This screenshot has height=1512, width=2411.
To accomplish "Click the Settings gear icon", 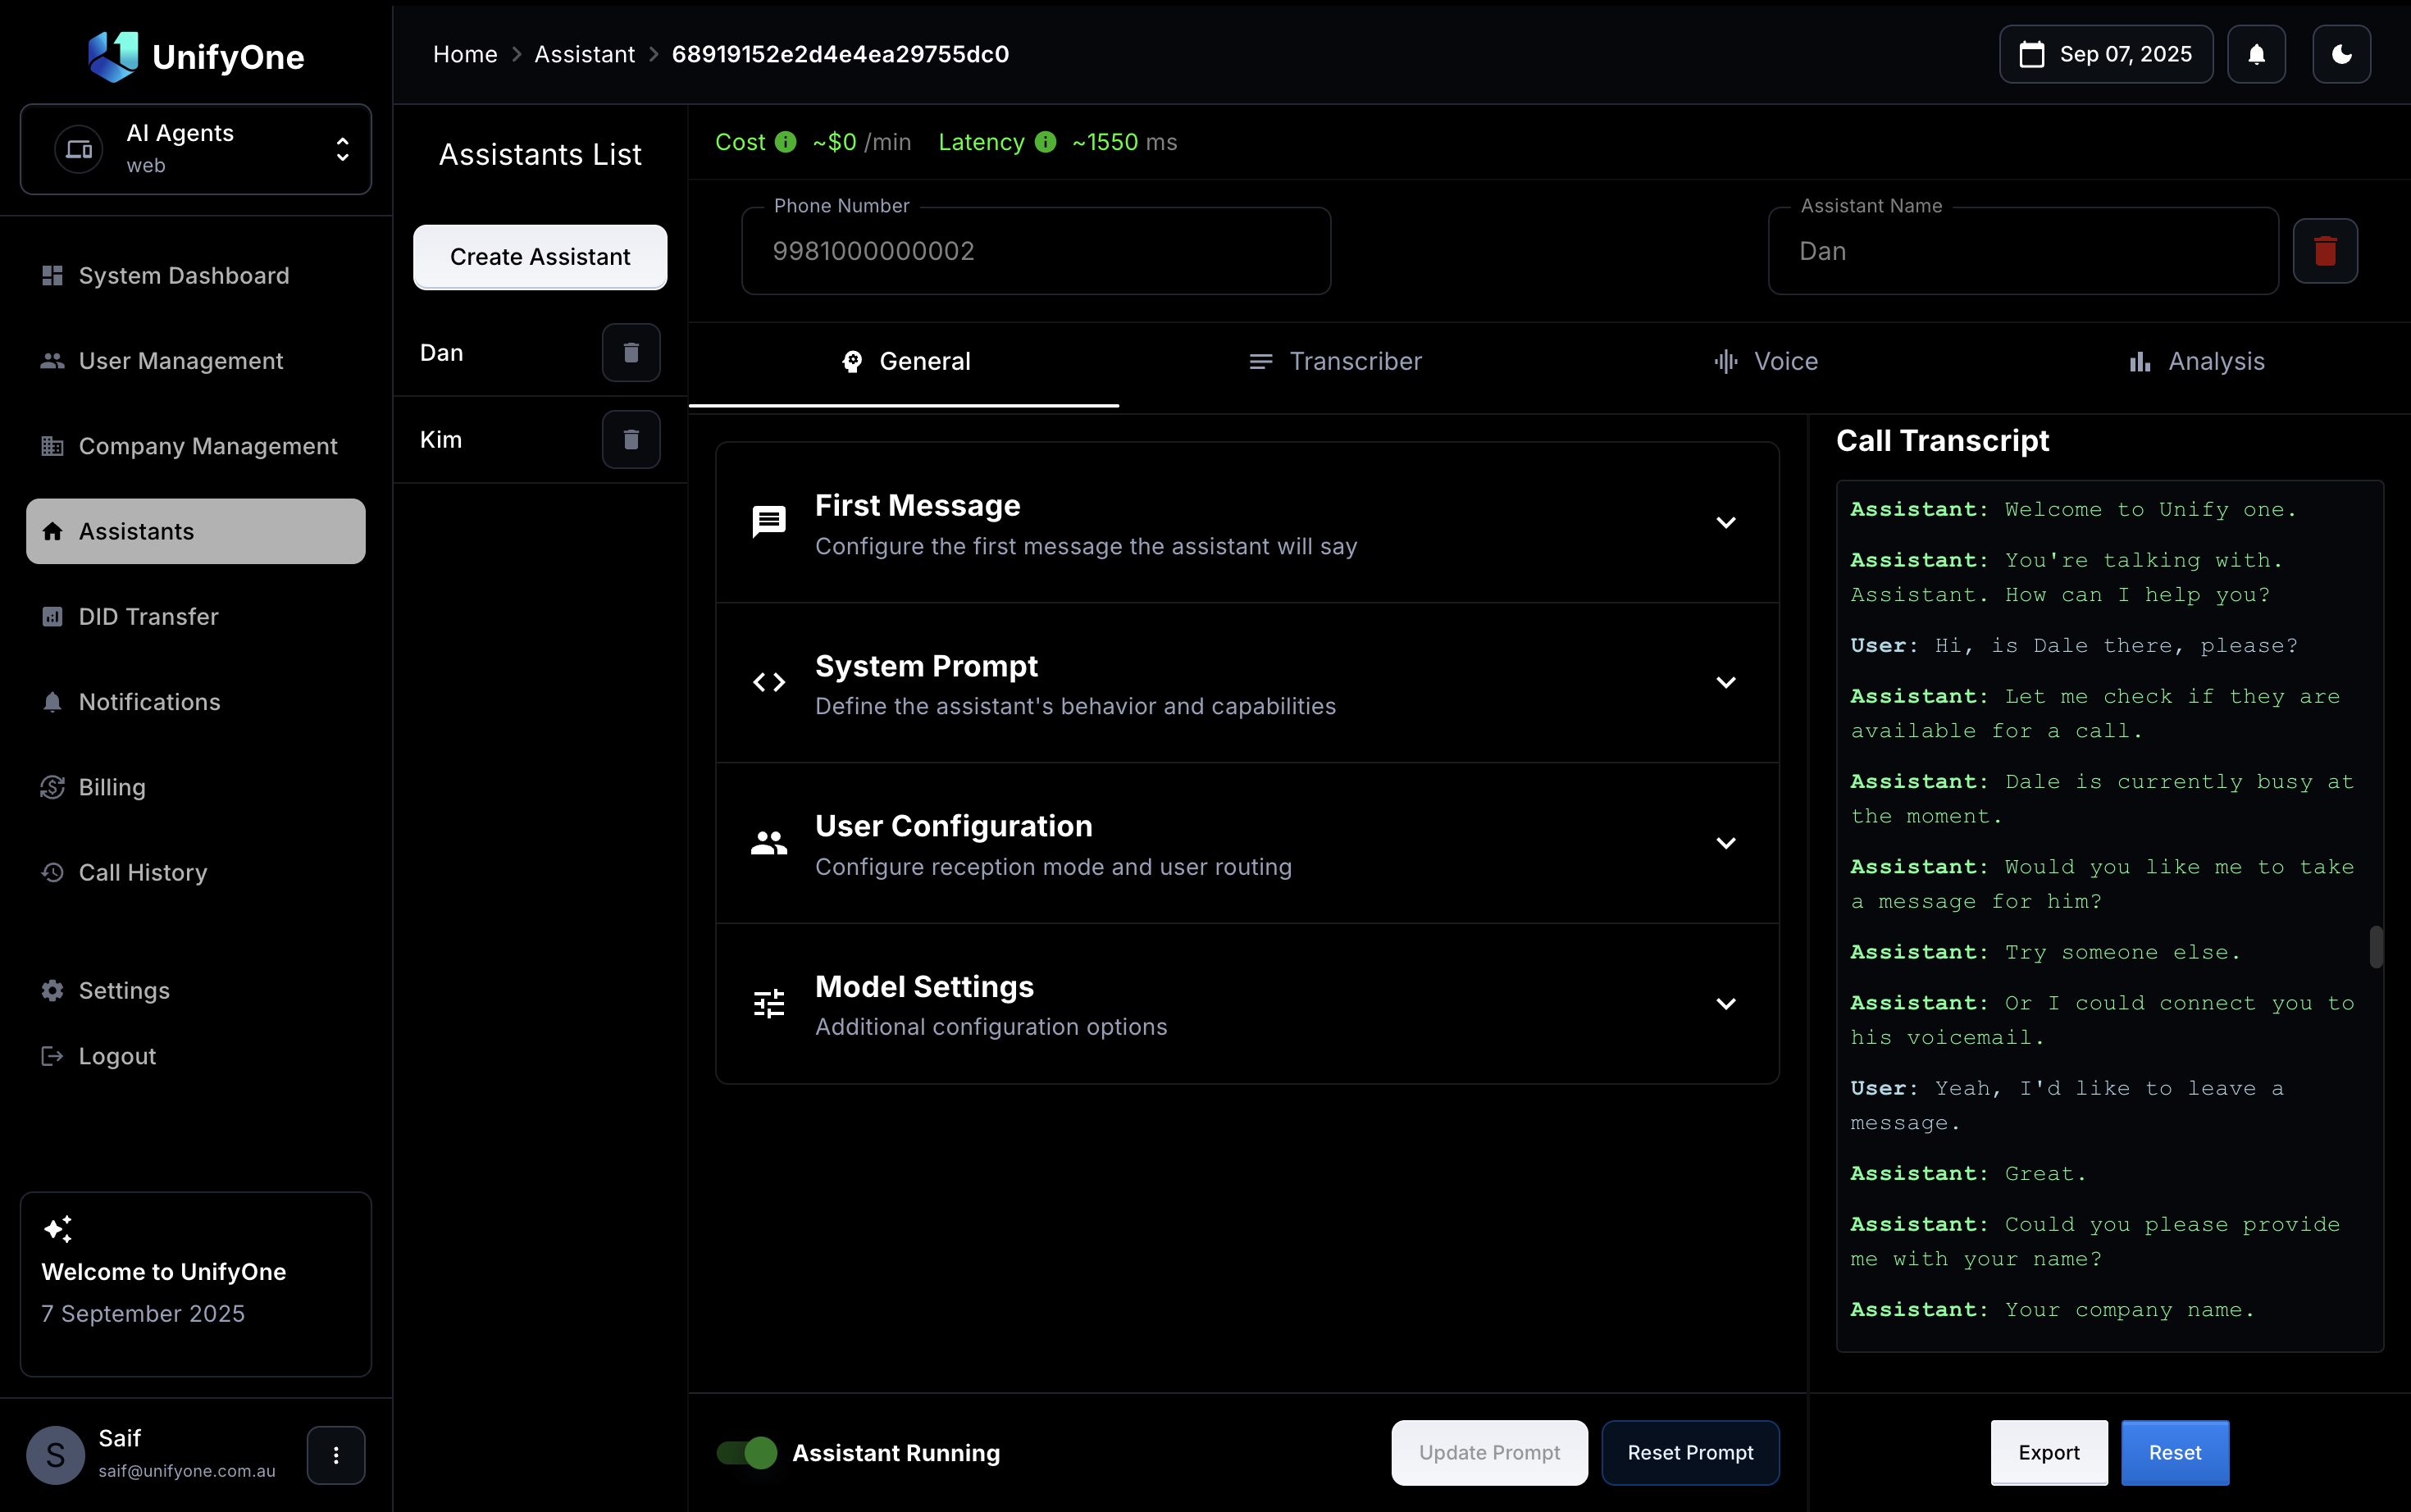I will tap(53, 990).
